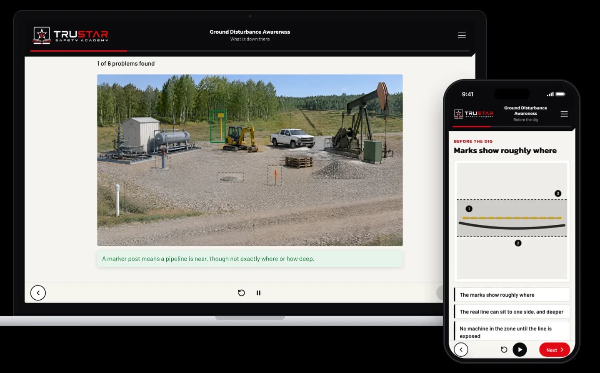
Task: Click the TruStar Safety Academy logo on the laptop
Action: click(71, 35)
